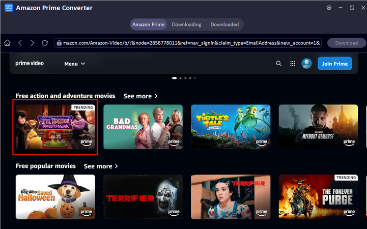367x229 pixels.
Task: Select the third carousel dot
Action: point(185,78)
